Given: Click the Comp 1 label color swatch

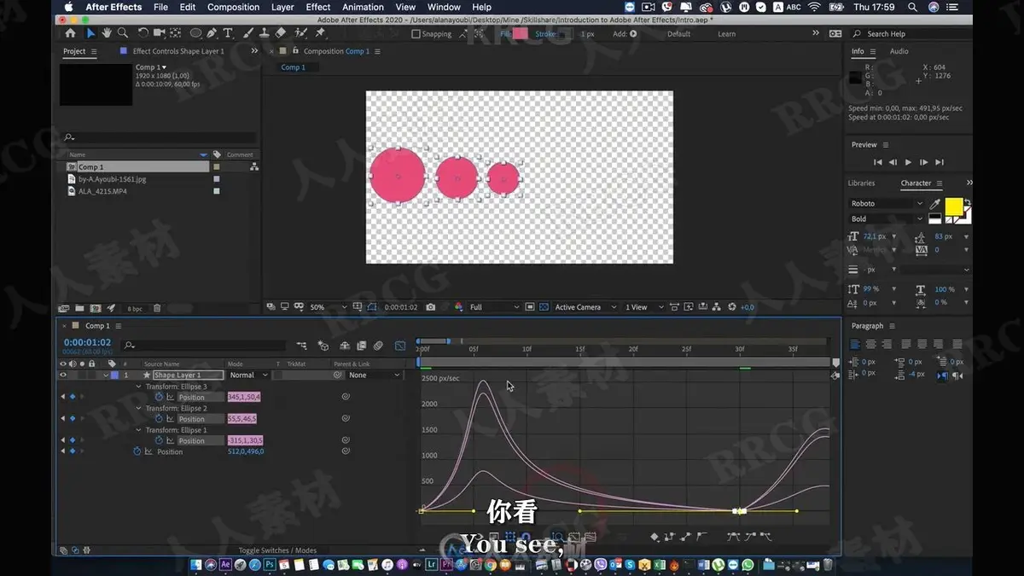Looking at the screenshot, I should pos(217,167).
